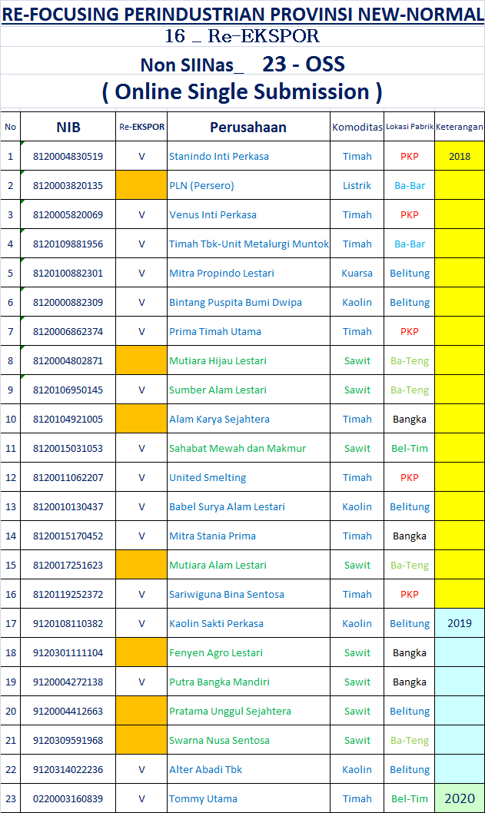Screen dimensions: 485x813
Task: Select the Lokasi Pabrik column header
Action: [x=409, y=127]
